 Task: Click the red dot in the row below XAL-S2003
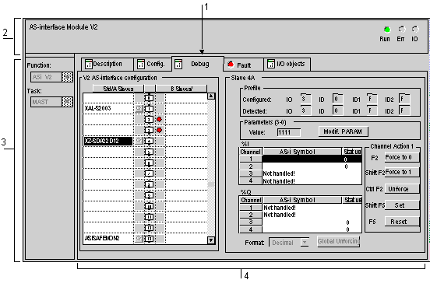click(x=159, y=119)
